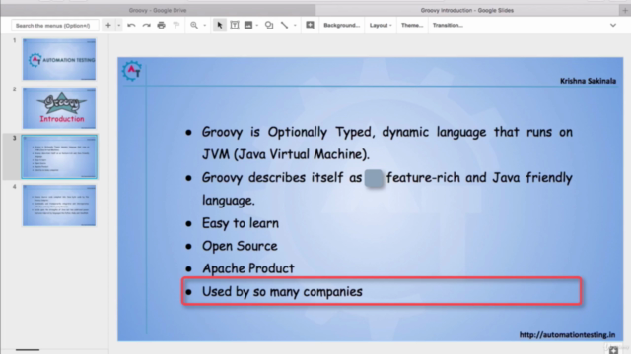Open a new browser tab with plus

click(624, 11)
